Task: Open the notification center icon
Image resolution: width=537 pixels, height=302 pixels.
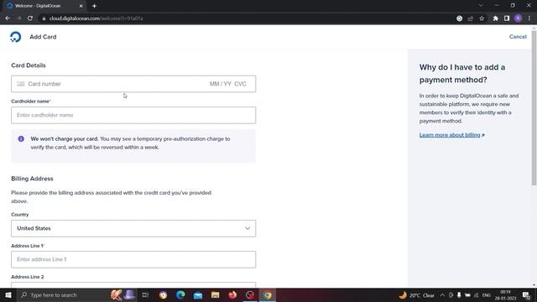Action: click(526, 295)
